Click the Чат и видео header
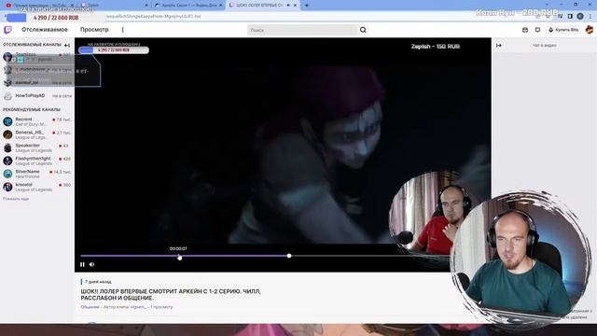 (544, 45)
